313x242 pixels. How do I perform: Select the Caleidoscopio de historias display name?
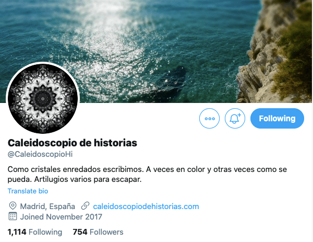(x=73, y=143)
